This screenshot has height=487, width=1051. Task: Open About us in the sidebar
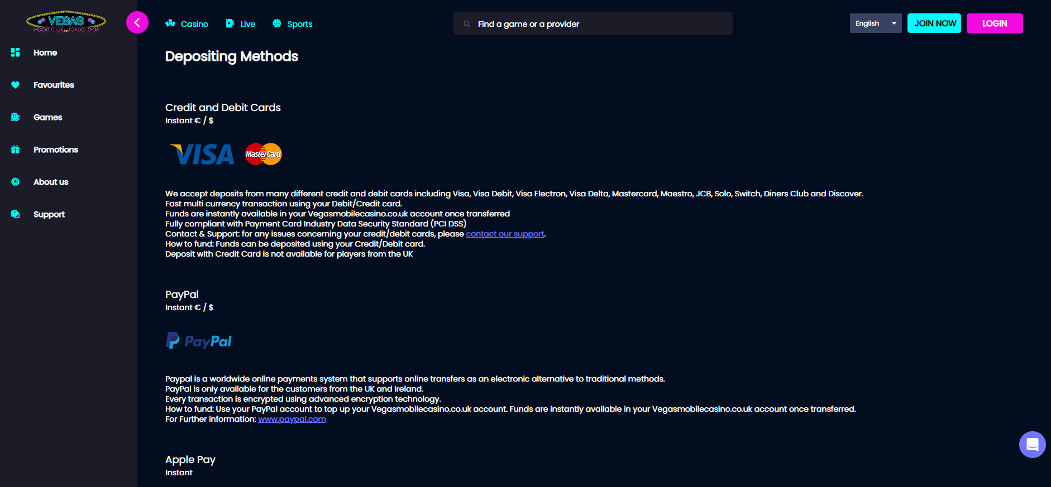click(51, 182)
